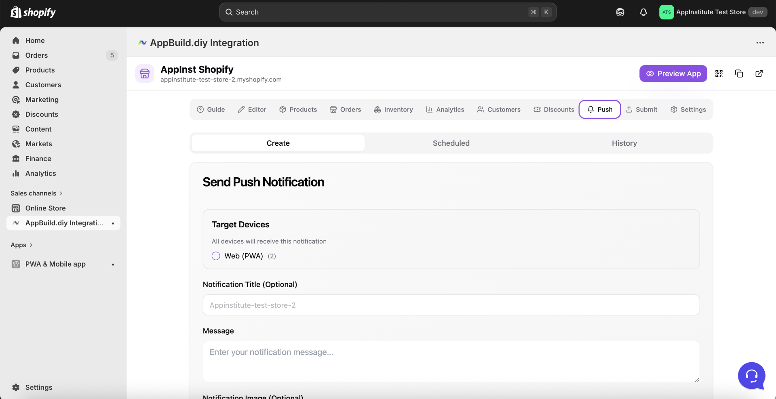Open the app Settings tab
The width and height of the screenshot is (776, 399).
pyautogui.click(x=688, y=109)
